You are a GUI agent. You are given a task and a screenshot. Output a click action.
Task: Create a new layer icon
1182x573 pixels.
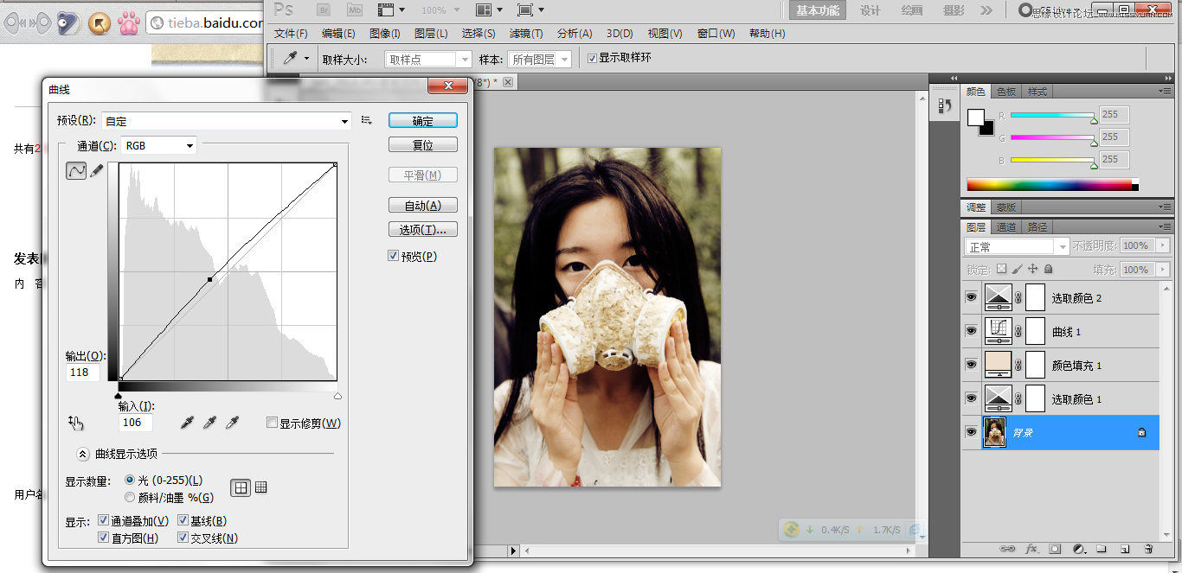tap(1125, 549)
